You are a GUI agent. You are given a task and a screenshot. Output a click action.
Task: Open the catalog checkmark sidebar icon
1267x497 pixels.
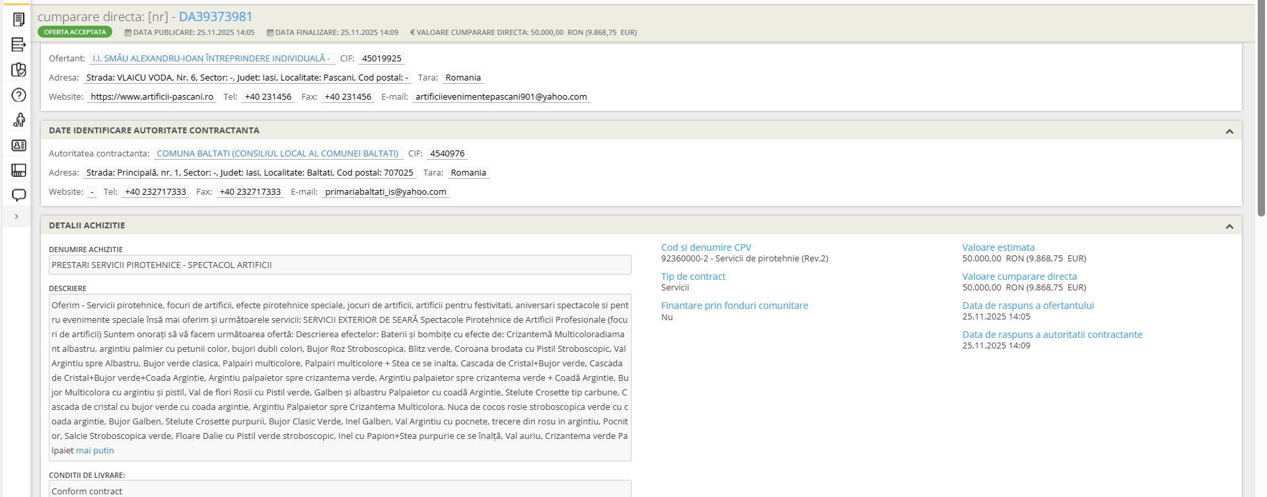pos(18,70)
